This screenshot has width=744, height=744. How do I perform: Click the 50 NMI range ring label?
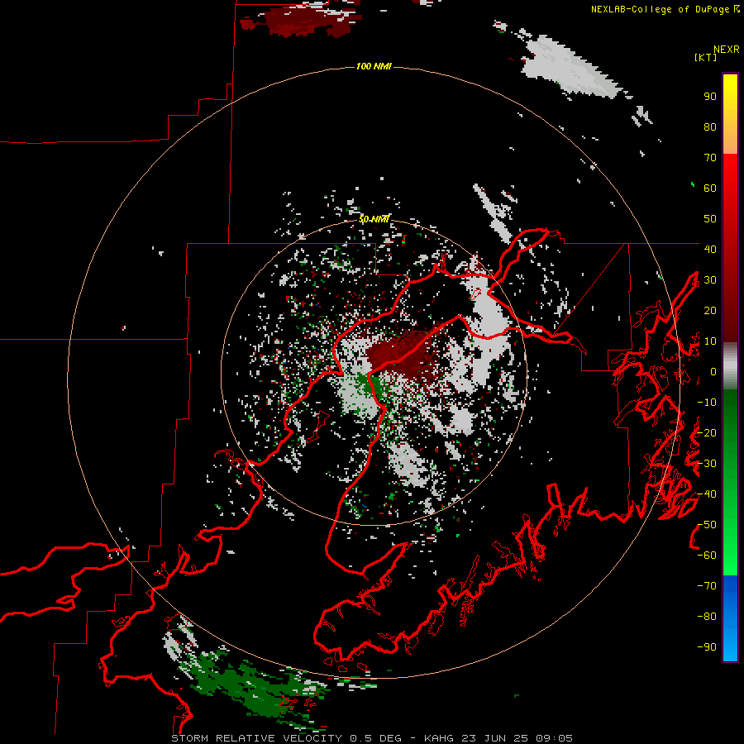374,219
